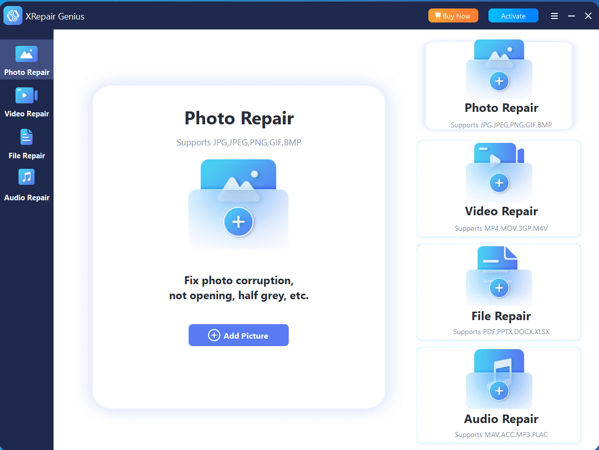Click the "Photo Repair" card title on right
The width and height of the screenshot is (599, 450).
501,108
